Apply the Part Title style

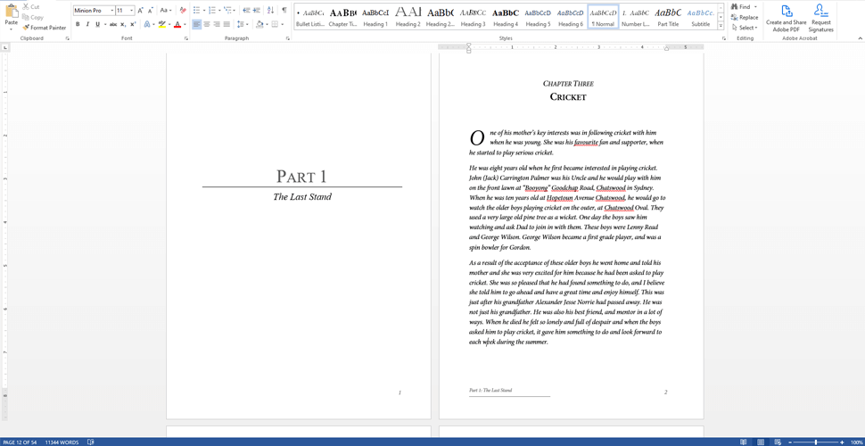tap(668, 17)
